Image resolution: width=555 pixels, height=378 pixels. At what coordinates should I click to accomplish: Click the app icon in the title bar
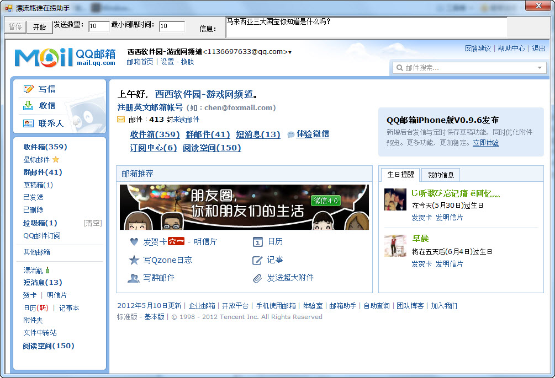tap(8, 8)
